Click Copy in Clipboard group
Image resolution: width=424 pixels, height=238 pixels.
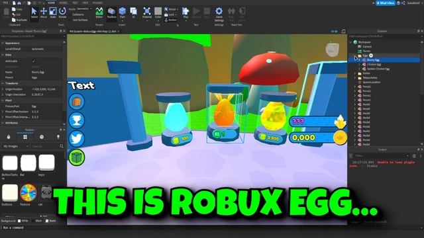tap(17, 9)
